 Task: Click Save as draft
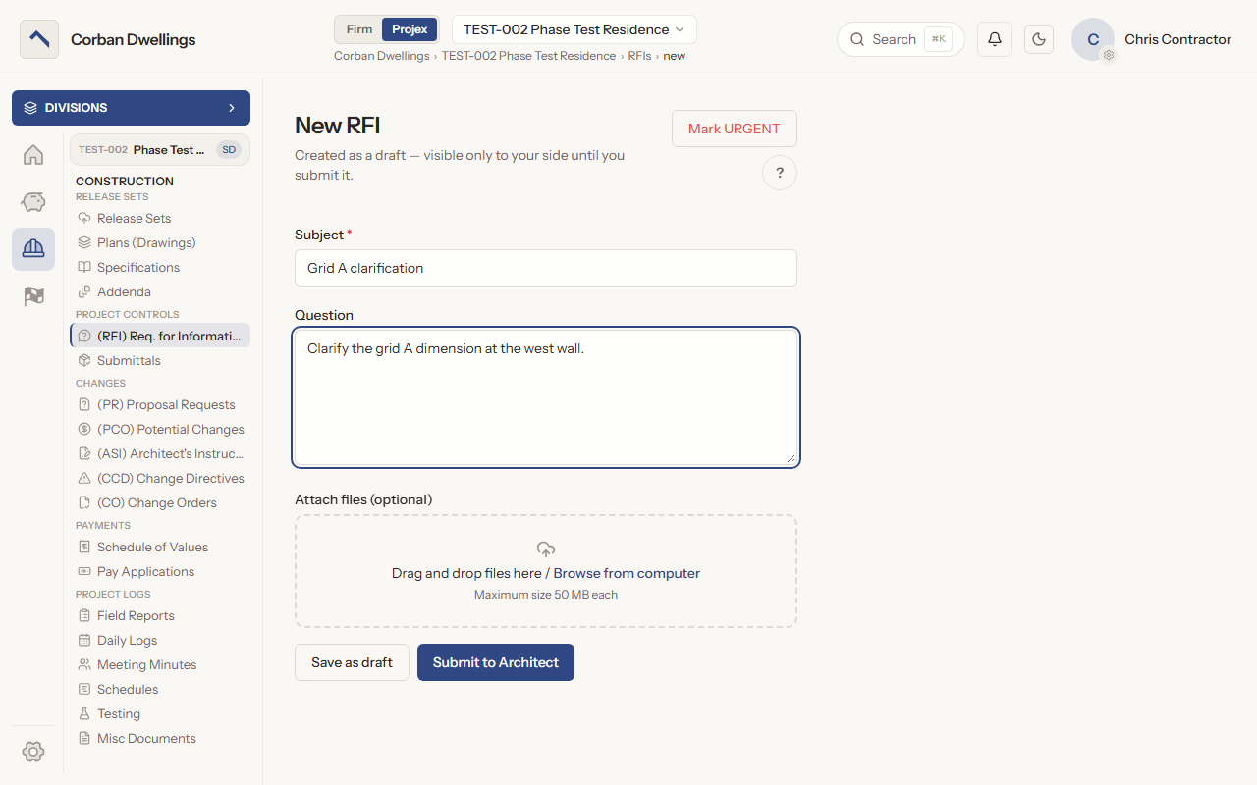[x=352, y=662]
